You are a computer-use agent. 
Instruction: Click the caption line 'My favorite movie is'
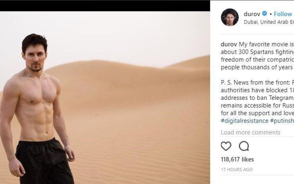(266, 44)
